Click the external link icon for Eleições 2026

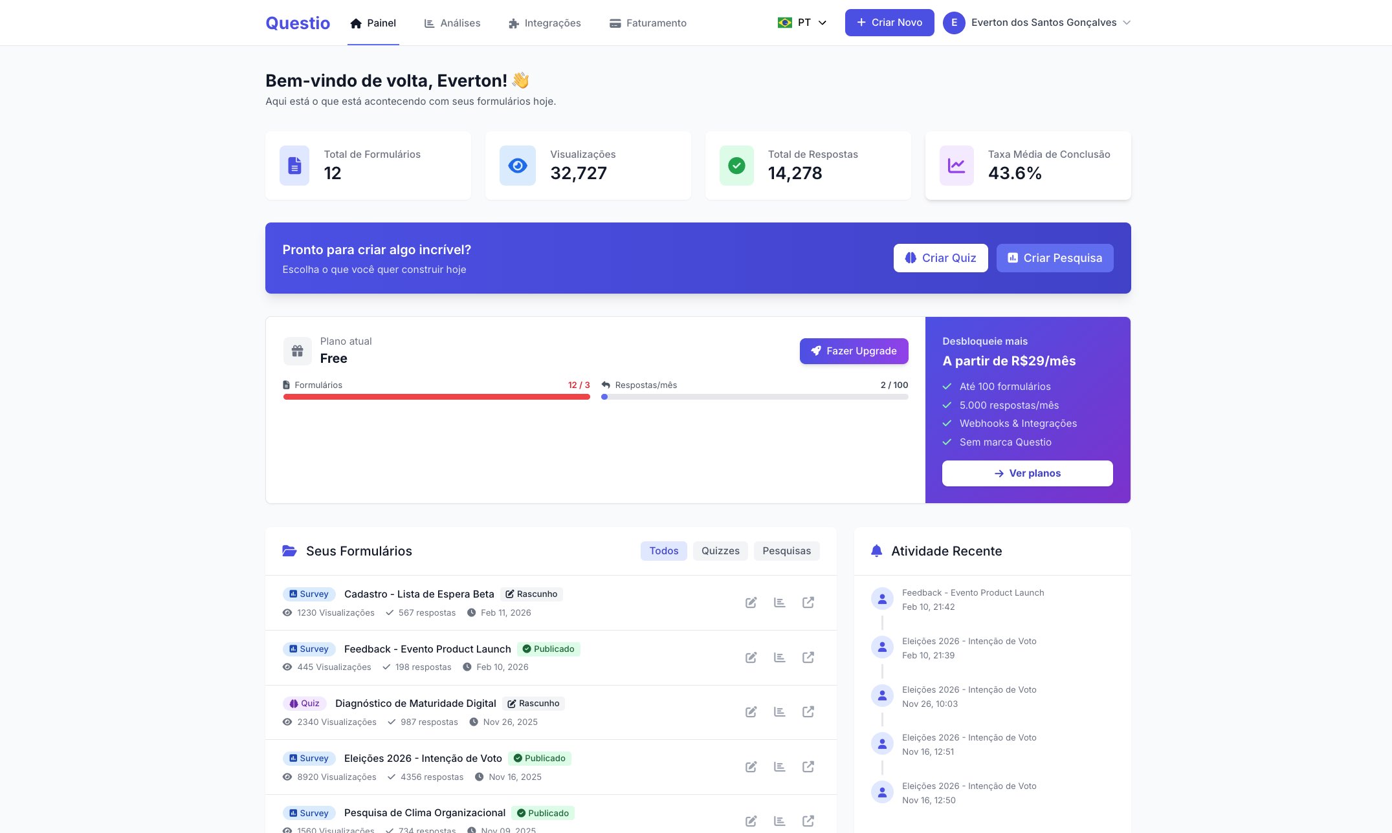808,766
